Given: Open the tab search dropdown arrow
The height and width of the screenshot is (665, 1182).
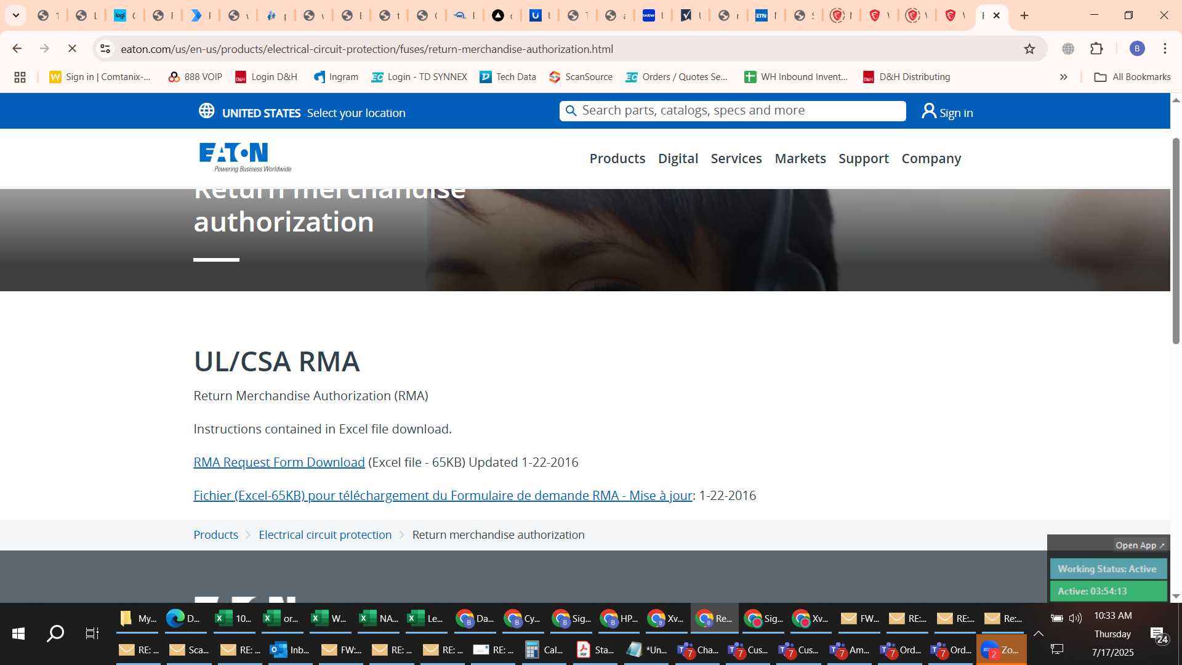Looking at the screenshot, I should [16, 15].
